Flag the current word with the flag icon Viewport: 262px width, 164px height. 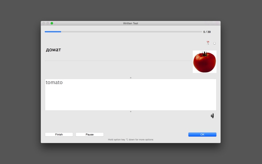207,43
